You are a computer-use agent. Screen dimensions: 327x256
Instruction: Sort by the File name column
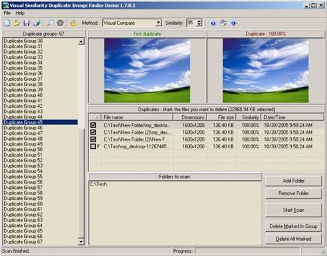click(x=137, y=117)
